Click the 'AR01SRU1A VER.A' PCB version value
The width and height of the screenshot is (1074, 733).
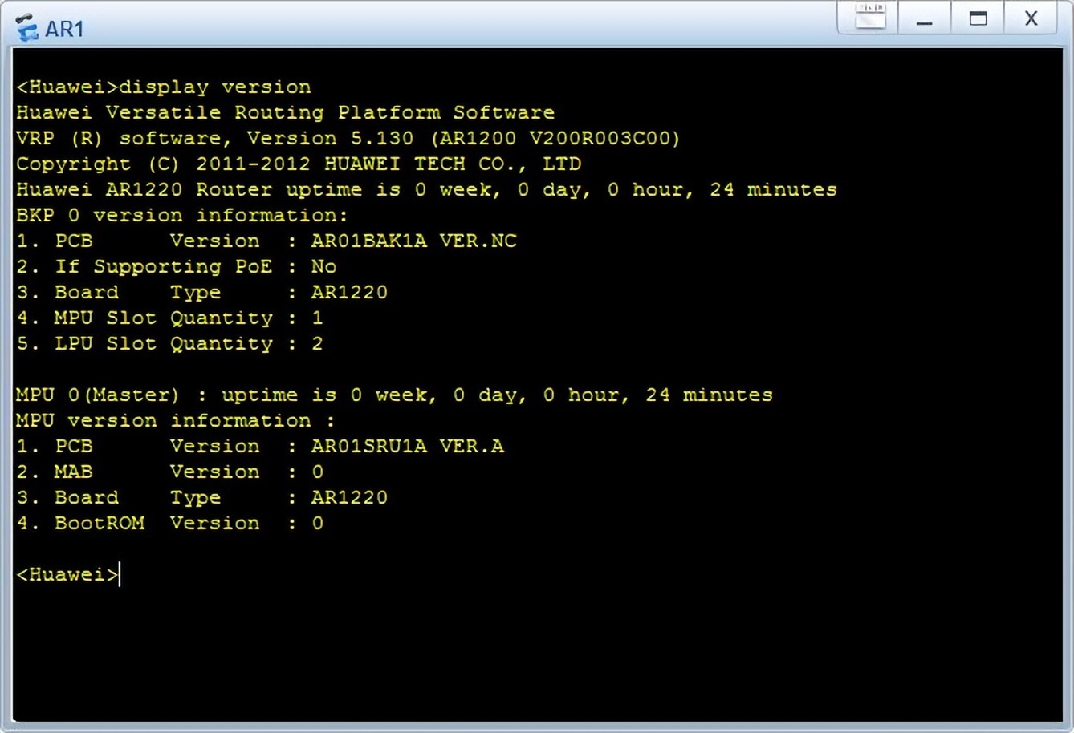click(x=407, y=446)
